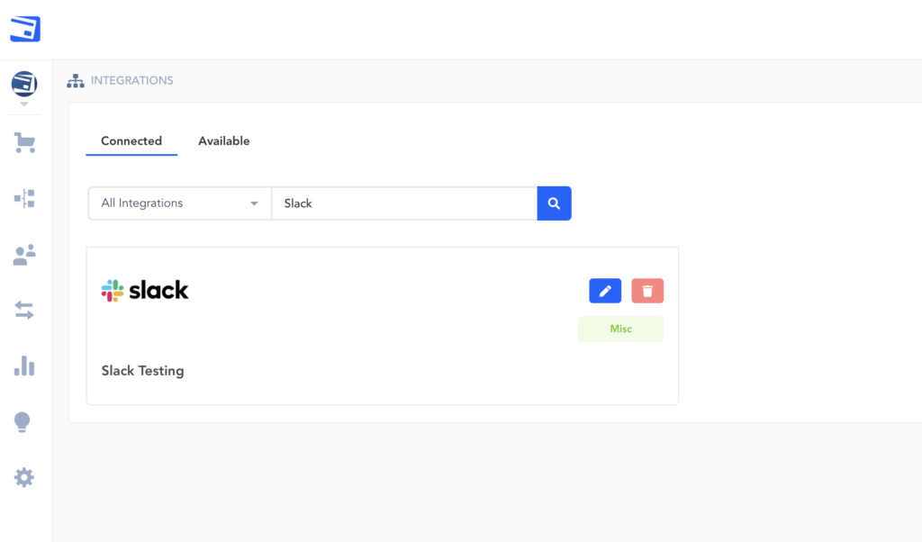Edit the Slack integration with the pencil button
The image size is (922, 542).
(605, 291)
